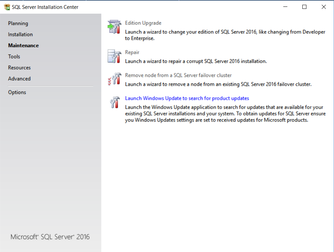Go to the Planning section
Screen dimensions: 334x252
point(18,23)
